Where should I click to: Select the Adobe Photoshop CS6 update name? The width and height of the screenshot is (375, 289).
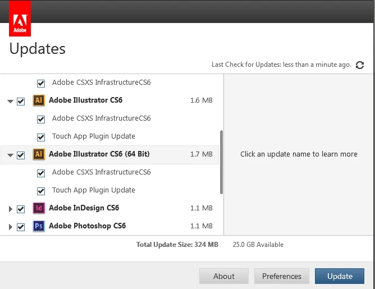(87, 226)
